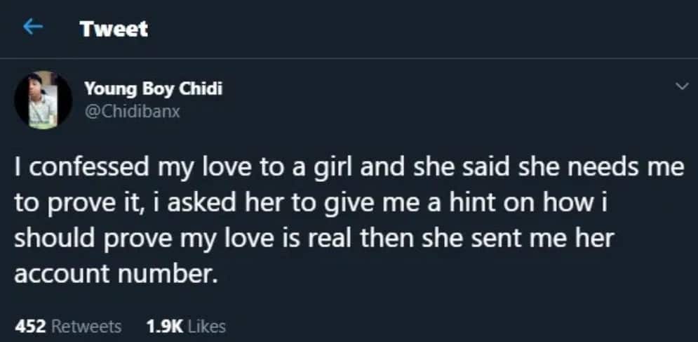This screenshot has height=342, width=698.
Task: Click the back arrow icon
Action: (x=32, y=28)
